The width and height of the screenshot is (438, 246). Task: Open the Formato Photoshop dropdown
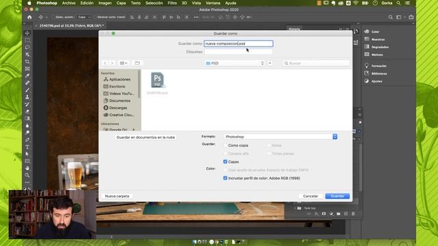(x=280, y=137)
